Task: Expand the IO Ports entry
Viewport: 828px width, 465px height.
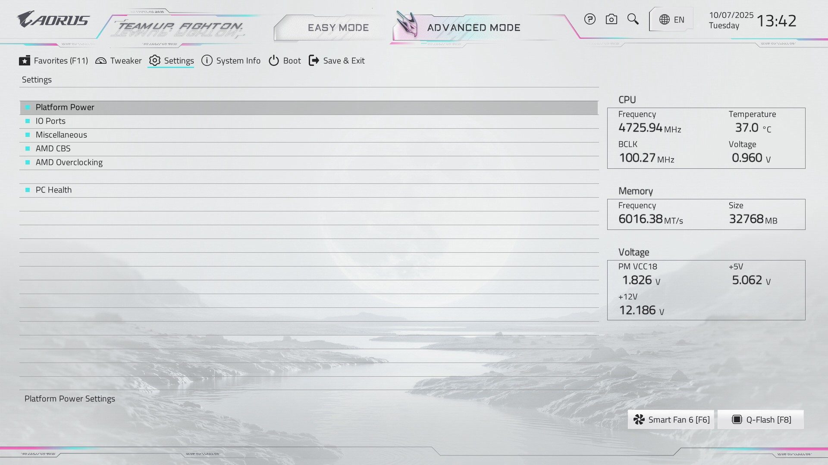Action: 50,121
